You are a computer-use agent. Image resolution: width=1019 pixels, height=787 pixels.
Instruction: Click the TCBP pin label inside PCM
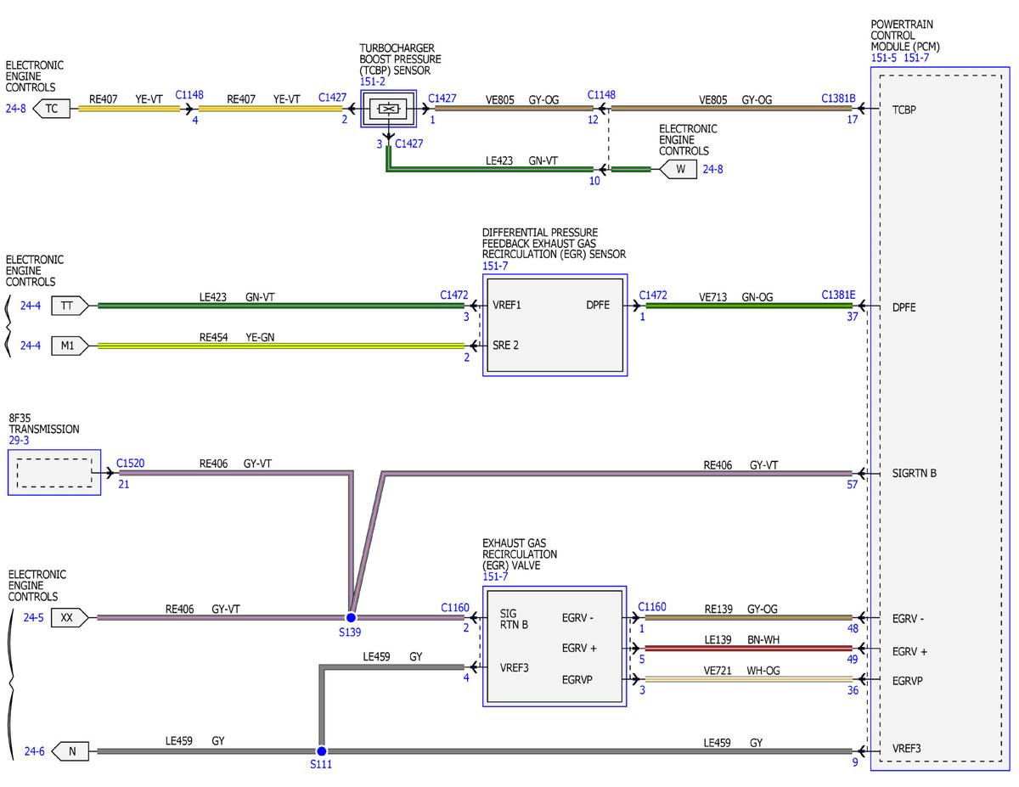click(x=905, y=110)
